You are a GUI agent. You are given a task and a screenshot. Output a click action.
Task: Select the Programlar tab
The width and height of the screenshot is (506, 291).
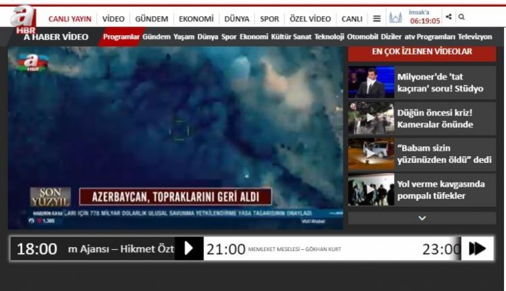point(121,37)
